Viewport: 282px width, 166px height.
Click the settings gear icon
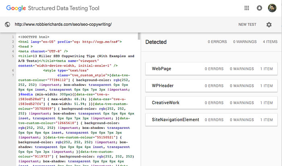[x=269, y=25]
